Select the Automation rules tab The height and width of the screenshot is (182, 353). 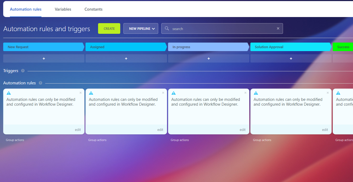click(x=26, y=9)
